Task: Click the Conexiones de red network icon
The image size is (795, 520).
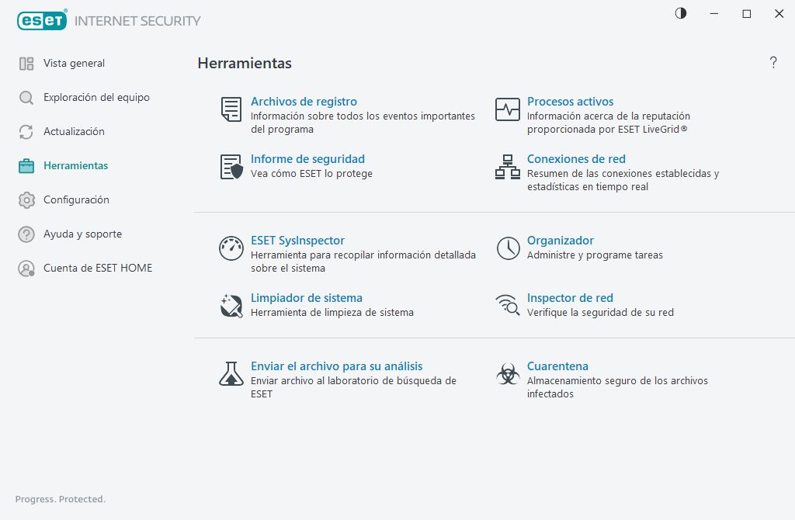Action: [508, 167]
